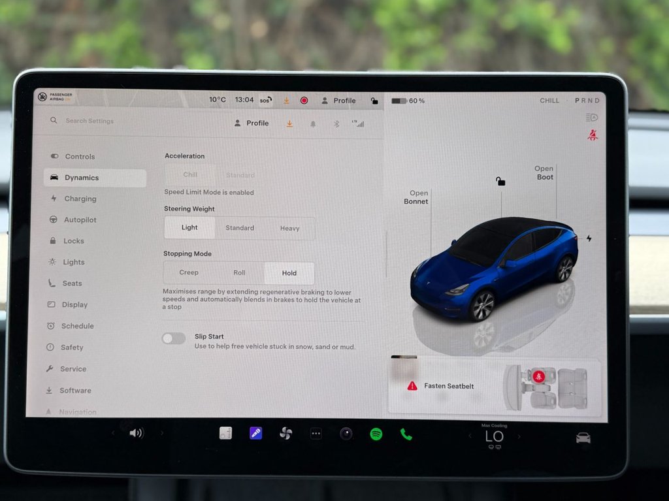Screen dimensions: 669x501
Task: Click the Dashcam recording icon
Action: pyautogui.click(x=303, y=100)
